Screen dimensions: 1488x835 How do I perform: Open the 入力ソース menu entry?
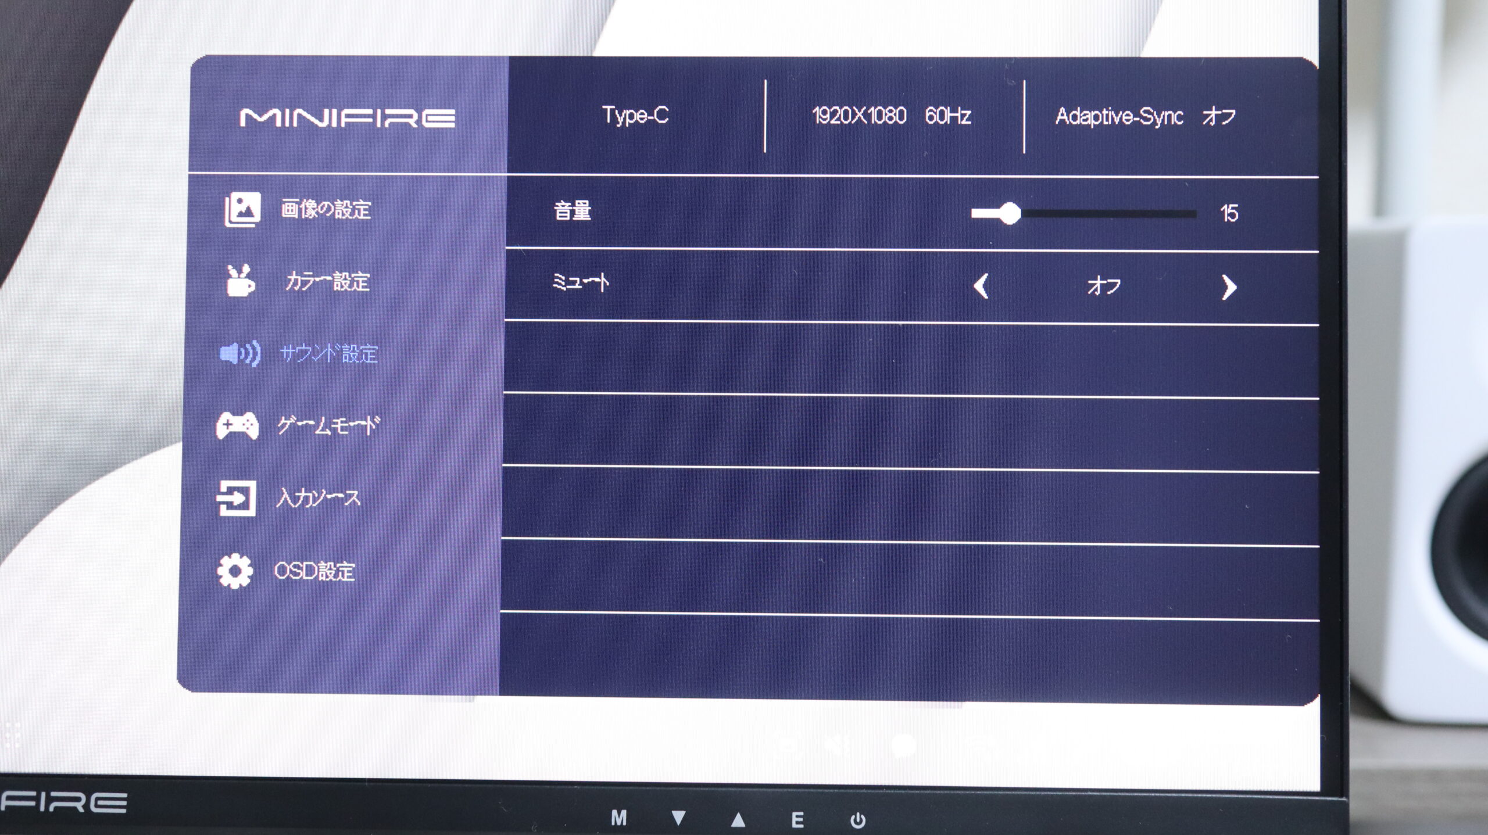(x=318, y=498)
